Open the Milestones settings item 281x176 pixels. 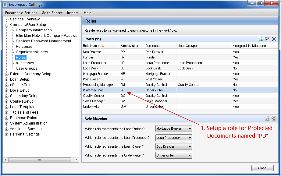pos(25,63)
